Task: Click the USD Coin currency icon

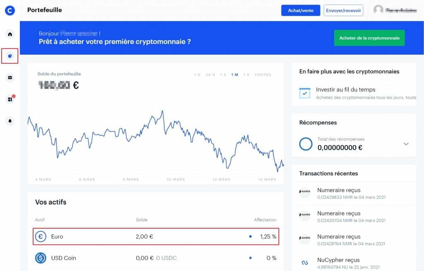Action: [x=40, y=258]
